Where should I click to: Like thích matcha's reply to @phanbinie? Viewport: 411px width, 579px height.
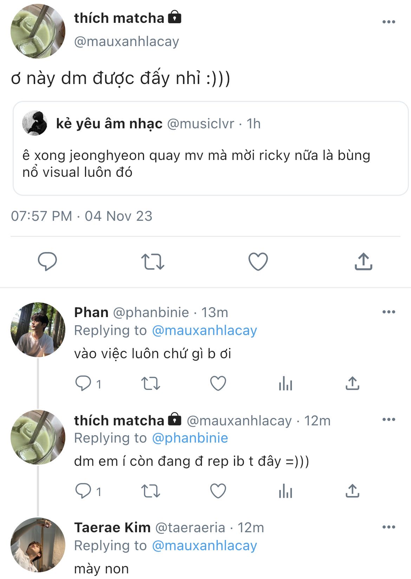[x=218, y=491]
